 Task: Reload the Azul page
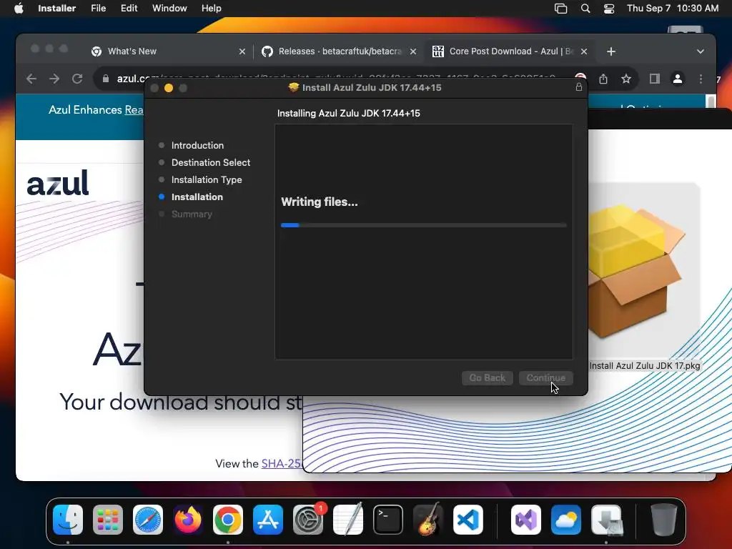pyautogui.click(x=77, y=79)
